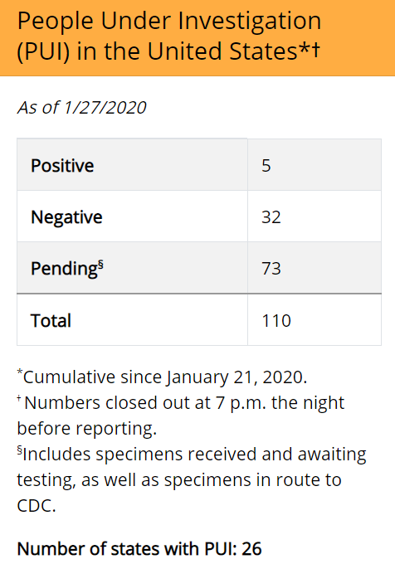Click the 'Cumulative since January 21, 2020' footnote

(162, 377)
